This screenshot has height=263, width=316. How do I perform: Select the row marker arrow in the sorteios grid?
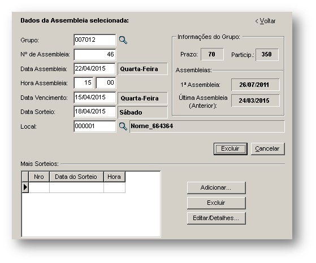(x=25, y=187)
